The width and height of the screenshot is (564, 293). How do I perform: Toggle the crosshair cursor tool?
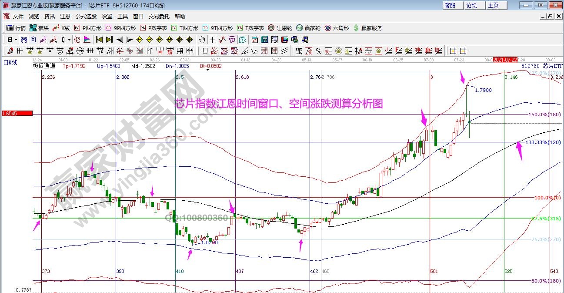(212, 40)
